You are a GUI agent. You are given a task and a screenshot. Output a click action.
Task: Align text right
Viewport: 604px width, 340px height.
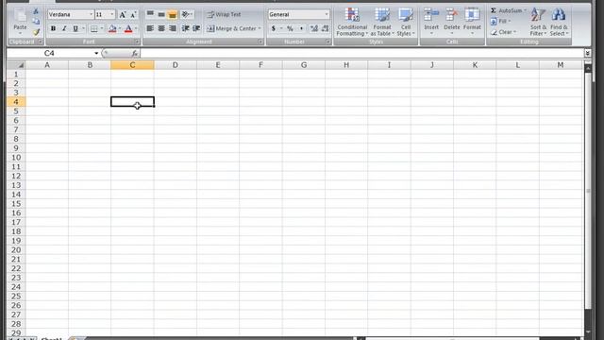(173, 28)
